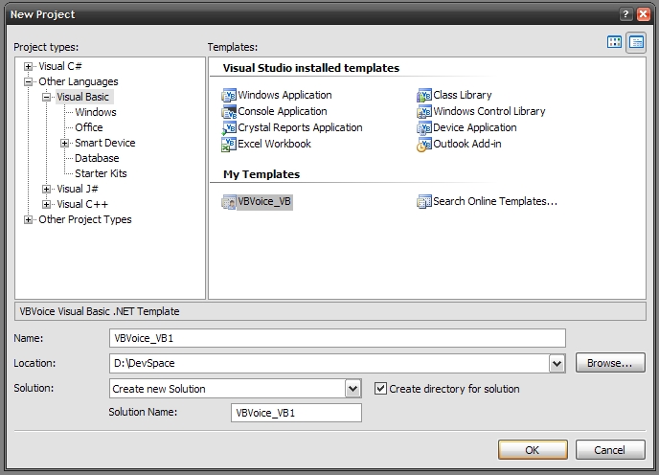Click the Class Library label
Image resolution: width=659 pixels, height=475 pixels.
click(463, 95)
